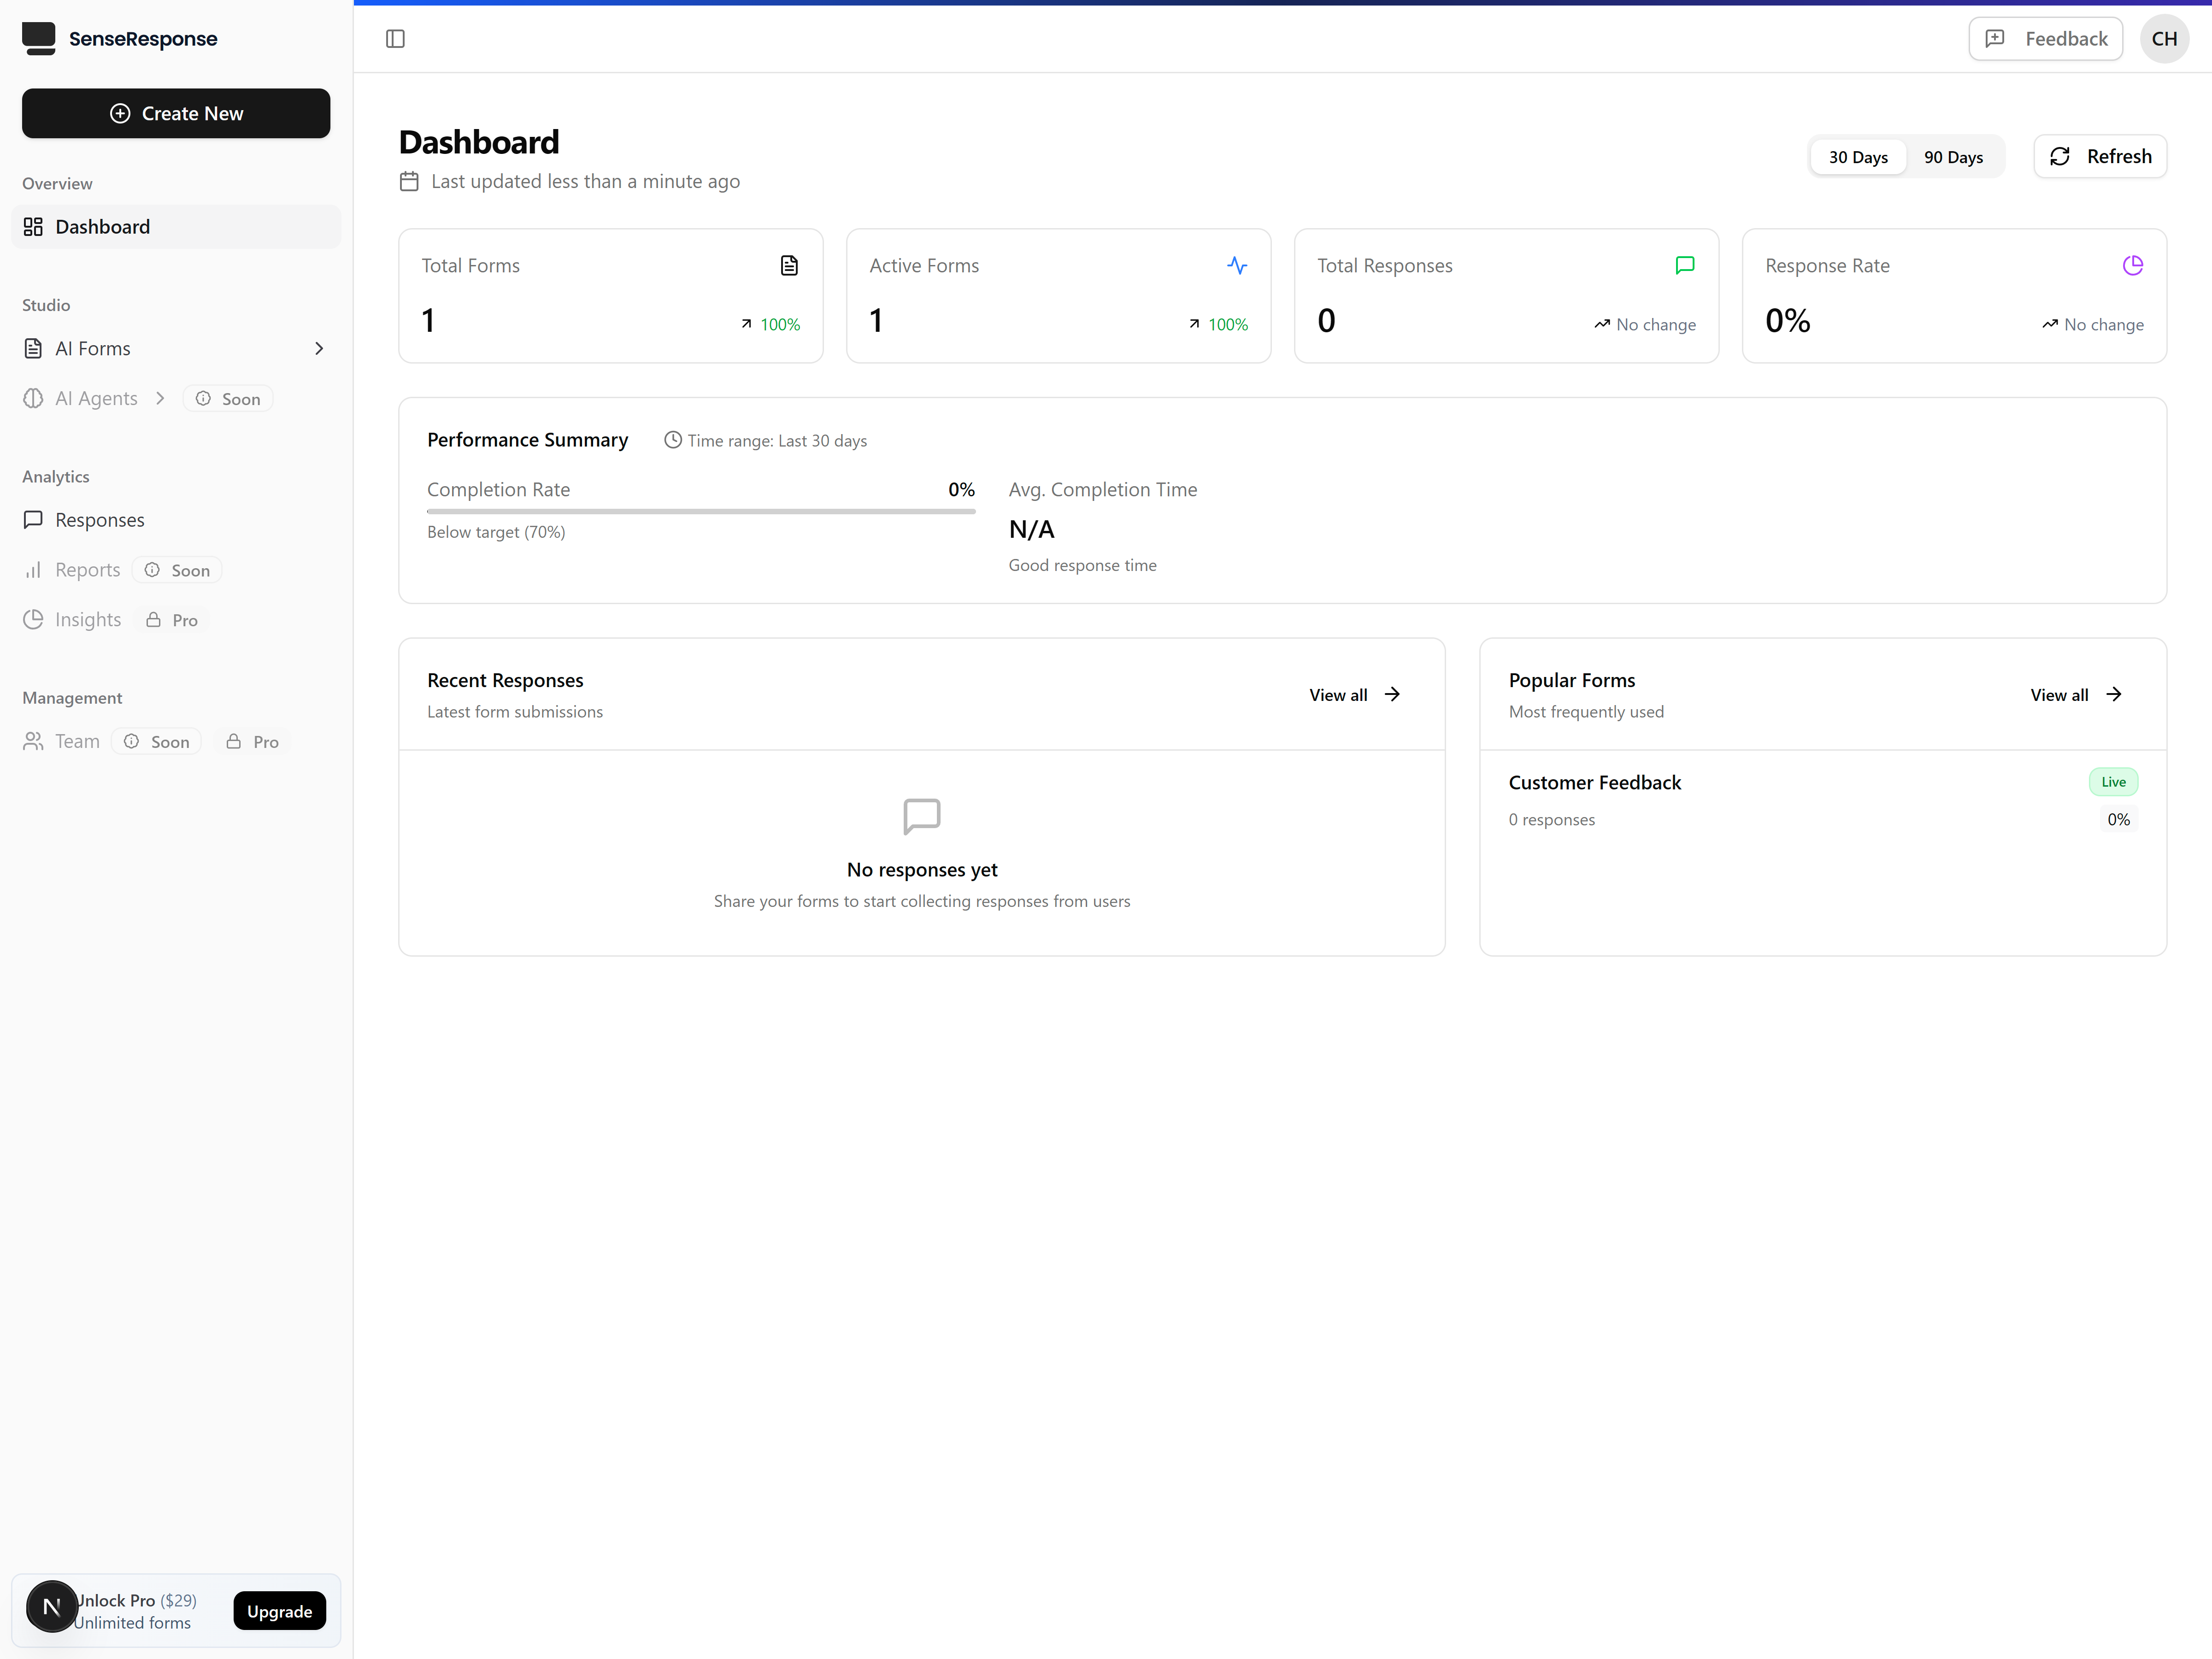Click the Total Responses chat bubble icon
The width and height of the screenshot is (2212, 1659).
[1685, 265]
